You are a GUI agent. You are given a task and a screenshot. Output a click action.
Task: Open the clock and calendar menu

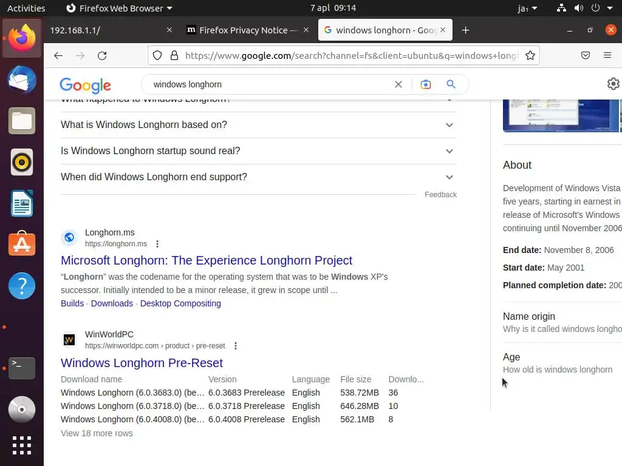pos(333,8)
